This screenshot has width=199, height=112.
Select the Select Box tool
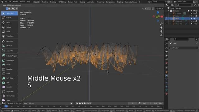click(x=9, y=13)
